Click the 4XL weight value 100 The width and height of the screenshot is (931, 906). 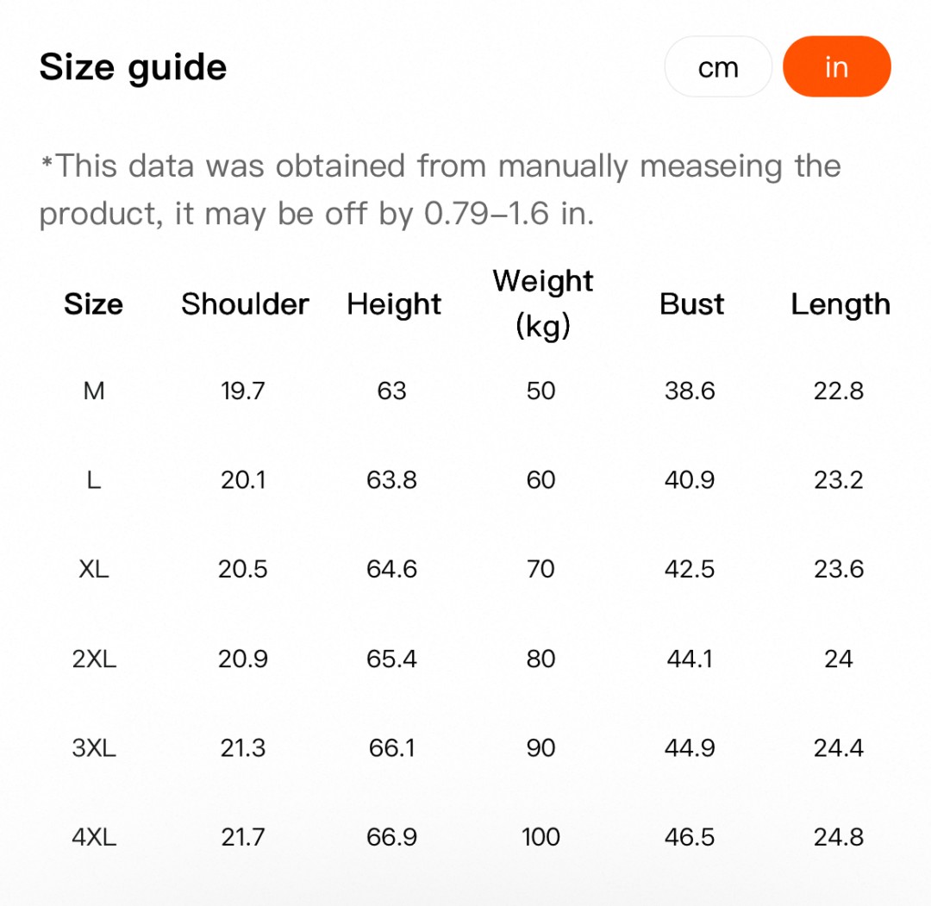click(x=540, y=837)
